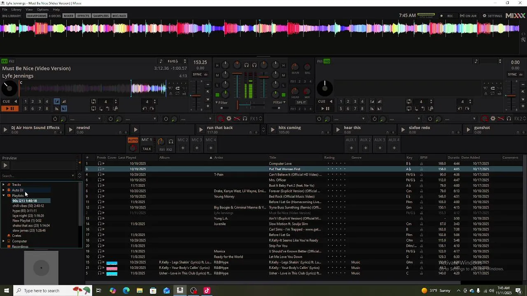The width and height of the screenshot is (527, 296).
Task: Click the MIC 1 TALK button
Action: (x=147, y=149)
